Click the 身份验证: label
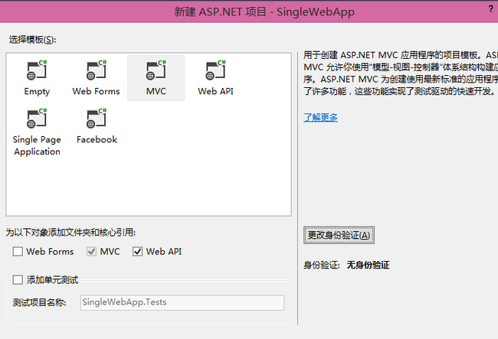The width and height of the screenshot is (498, 339). [x=322, y=265]
